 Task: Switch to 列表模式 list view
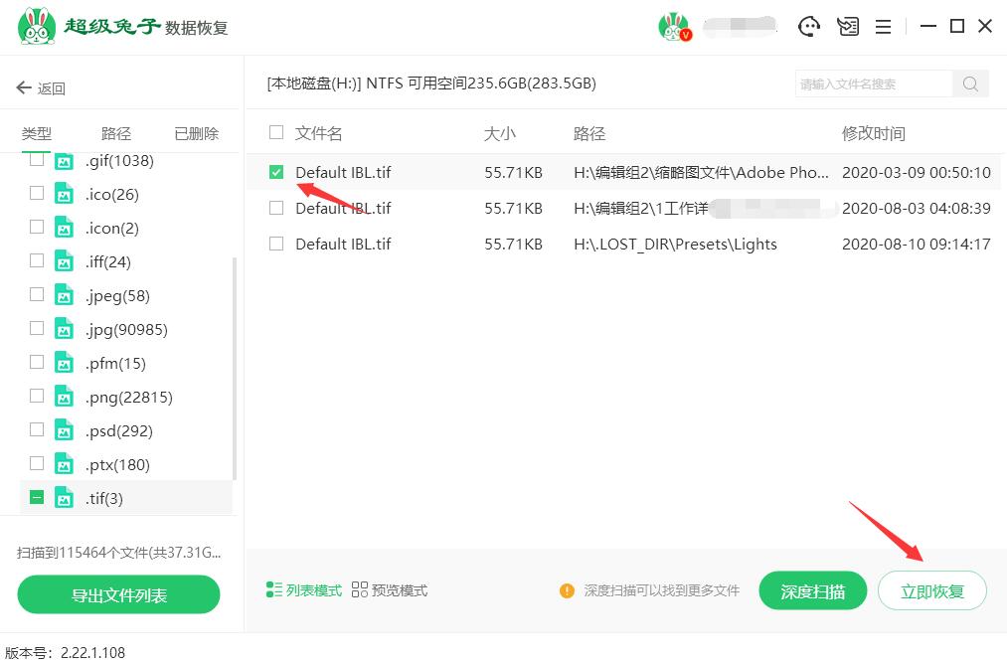tap(303, 588)
